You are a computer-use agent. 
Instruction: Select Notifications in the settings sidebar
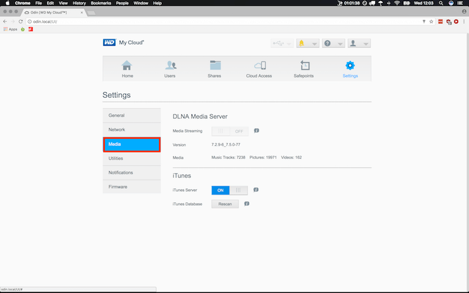(131, 173)
